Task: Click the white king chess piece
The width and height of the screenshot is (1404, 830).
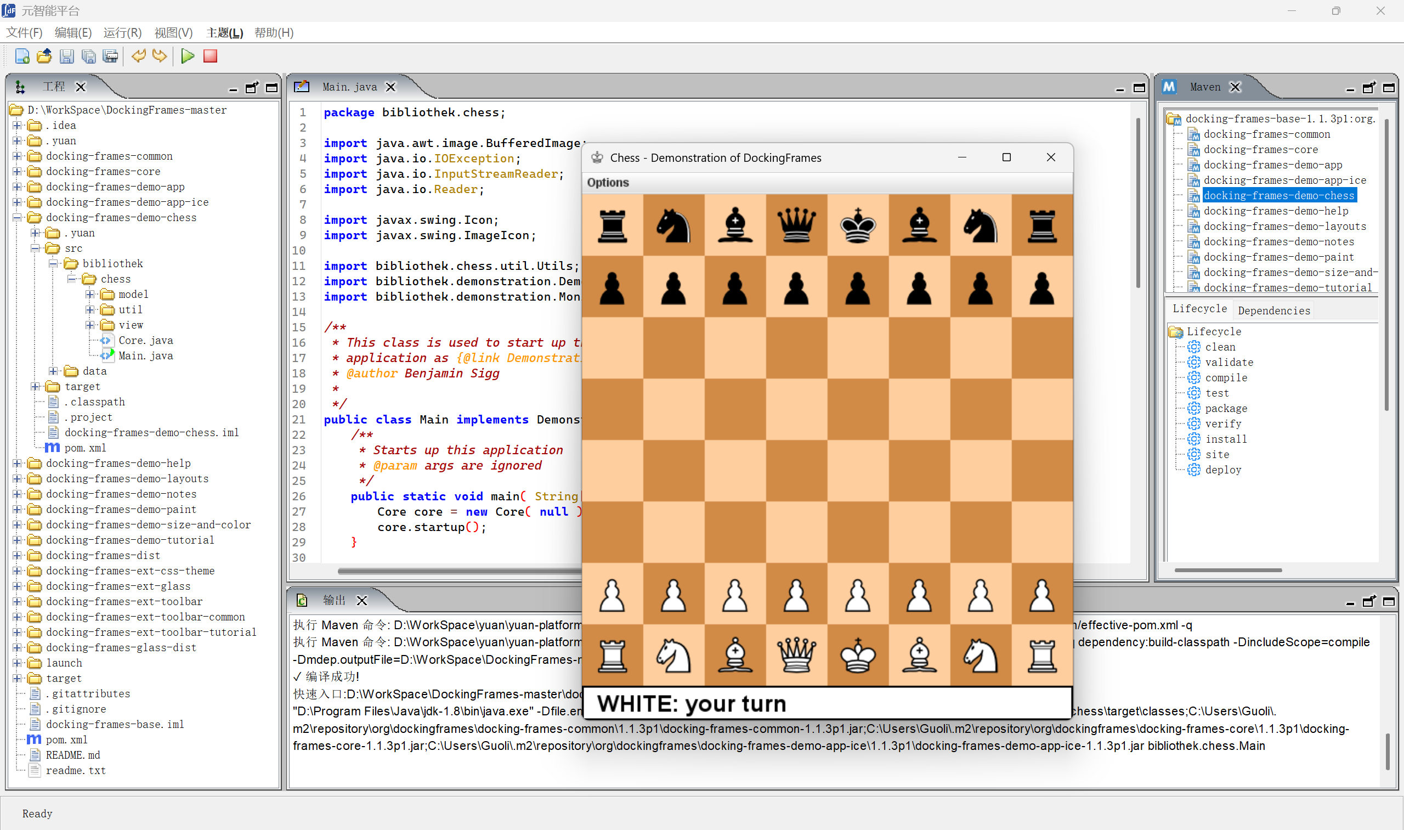Action: (x=857, y=655)
